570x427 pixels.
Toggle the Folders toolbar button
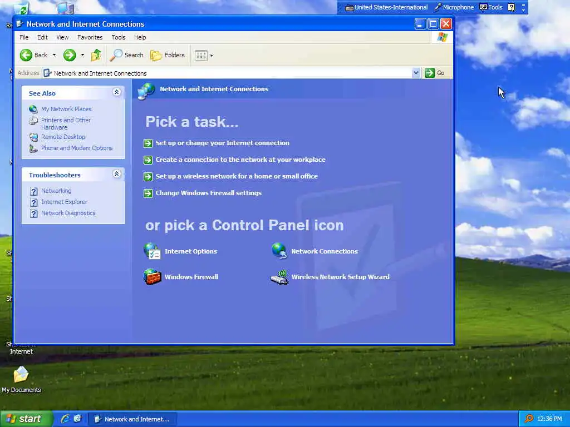[168, 55]
